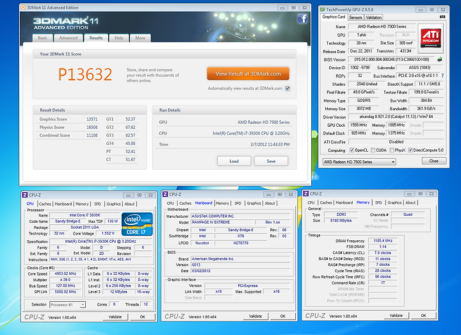Click the 3DMark 11 title bar icon
The height and width of the screenshot is (335, 461).
point(23,7)
